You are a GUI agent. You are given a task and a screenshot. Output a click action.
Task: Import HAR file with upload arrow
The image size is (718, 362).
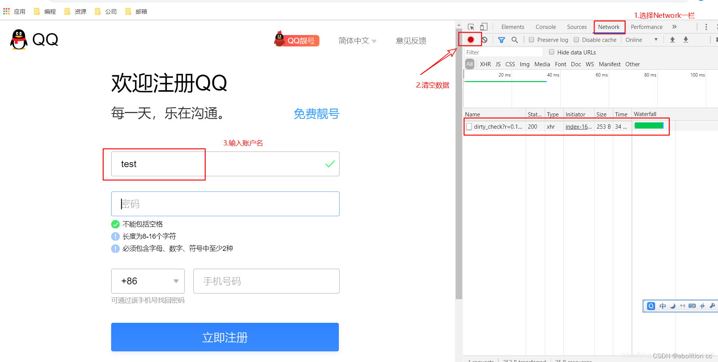tap(672, 40)
